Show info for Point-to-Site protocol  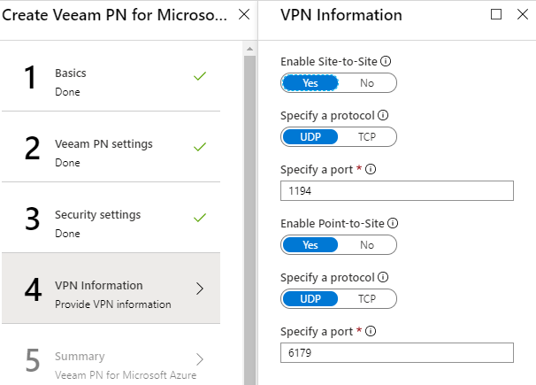[383, 277]
